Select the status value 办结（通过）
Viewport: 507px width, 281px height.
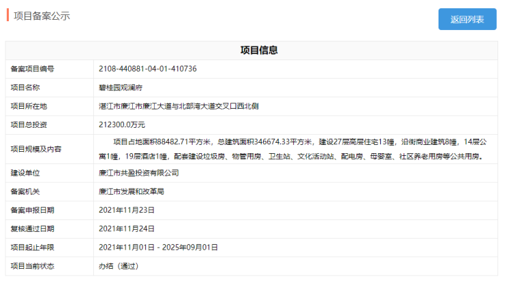(x=119, y=266)
